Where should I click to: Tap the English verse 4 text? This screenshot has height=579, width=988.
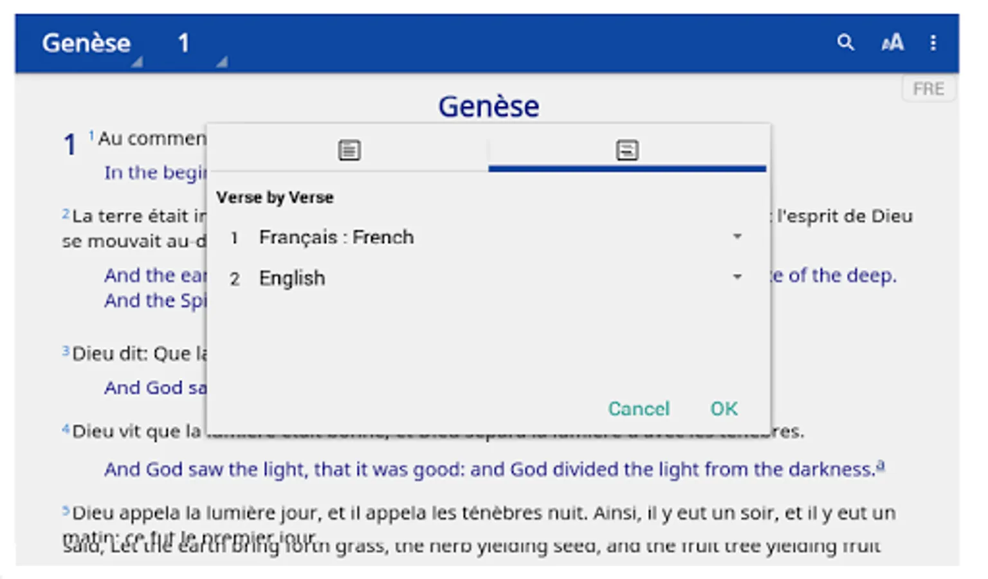coord(489,470)
